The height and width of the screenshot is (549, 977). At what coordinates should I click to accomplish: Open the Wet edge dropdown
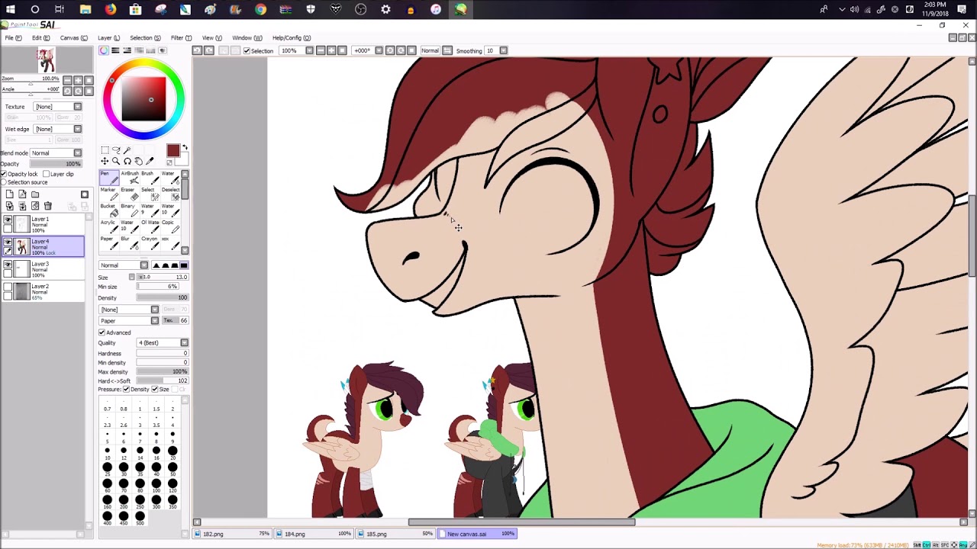(x=57, y=129)
